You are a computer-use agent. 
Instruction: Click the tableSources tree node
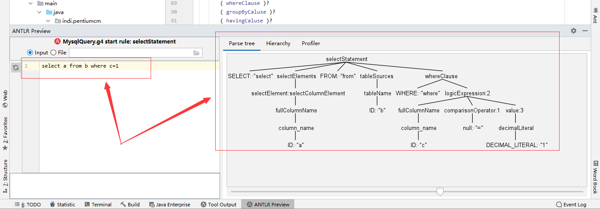coord(377,76)
